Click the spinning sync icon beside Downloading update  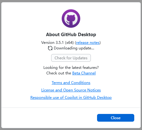pyautogui.click(x=50, y=48)
